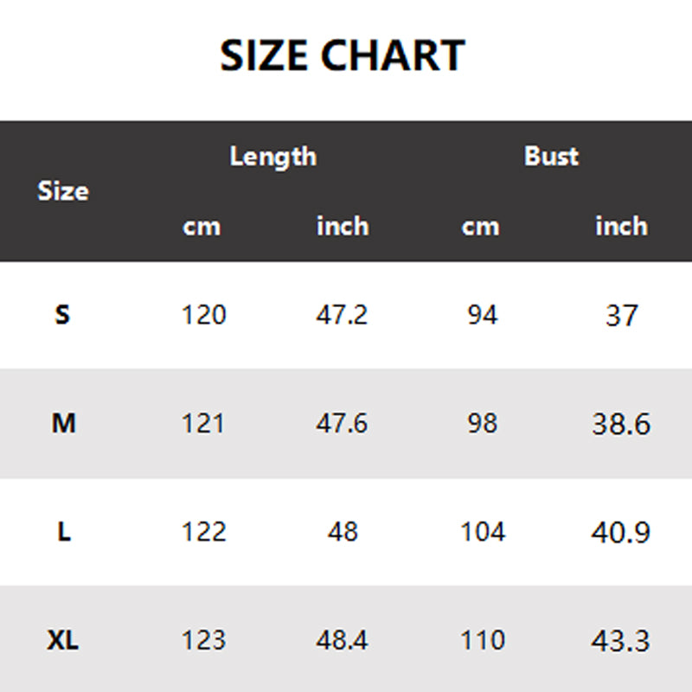The width and height of the screenshot is (692, 692).
Task: Click the 48.4 length inch value
Action: 342,641
